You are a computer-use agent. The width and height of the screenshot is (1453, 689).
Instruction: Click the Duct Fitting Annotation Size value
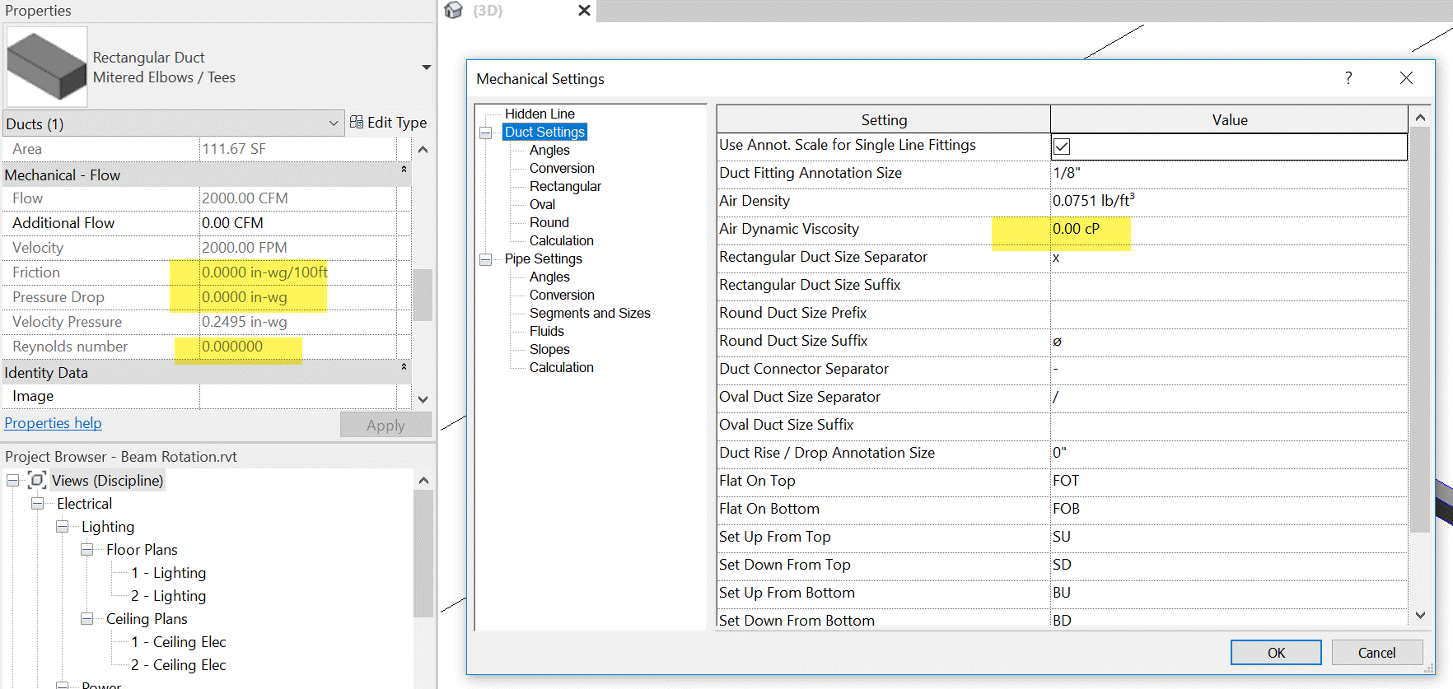click(x=1228, y=173)
